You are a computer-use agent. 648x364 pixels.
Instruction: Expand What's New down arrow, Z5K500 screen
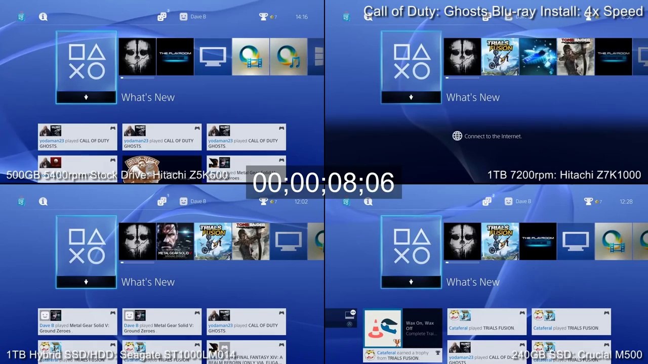click(86, 97)
